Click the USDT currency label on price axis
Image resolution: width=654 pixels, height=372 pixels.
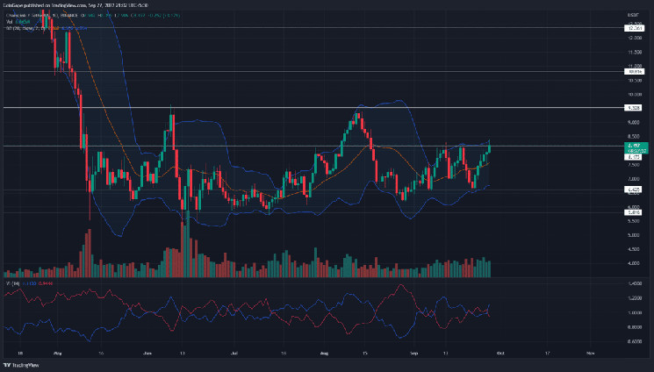[632, 16]
